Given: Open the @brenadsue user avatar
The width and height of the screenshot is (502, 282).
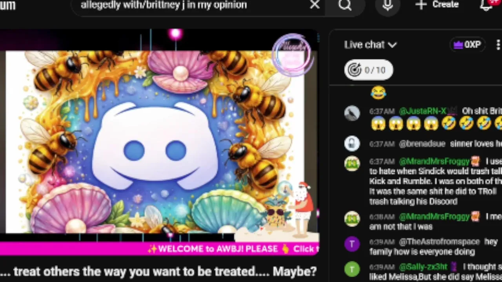Looking at the screenshot, I should pos(352,144).
